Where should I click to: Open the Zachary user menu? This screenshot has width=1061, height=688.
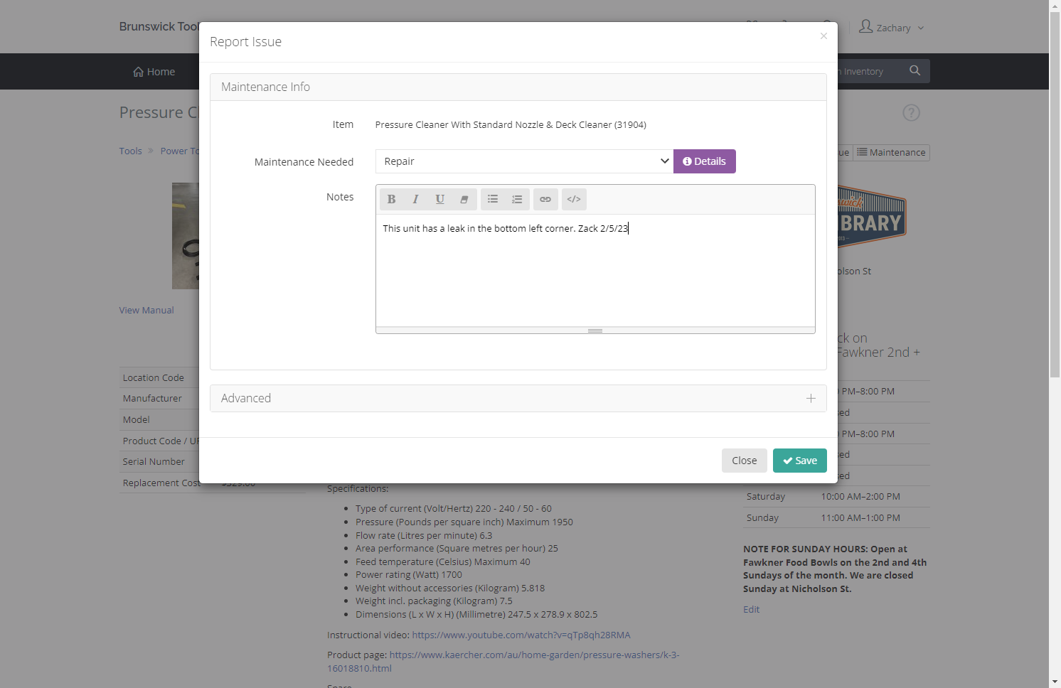[x=892, y=28]
